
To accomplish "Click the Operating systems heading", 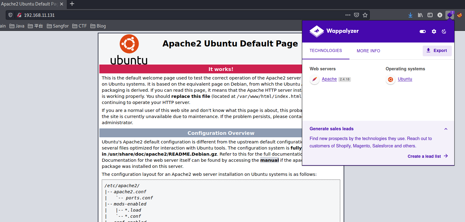I will point(405,69).
